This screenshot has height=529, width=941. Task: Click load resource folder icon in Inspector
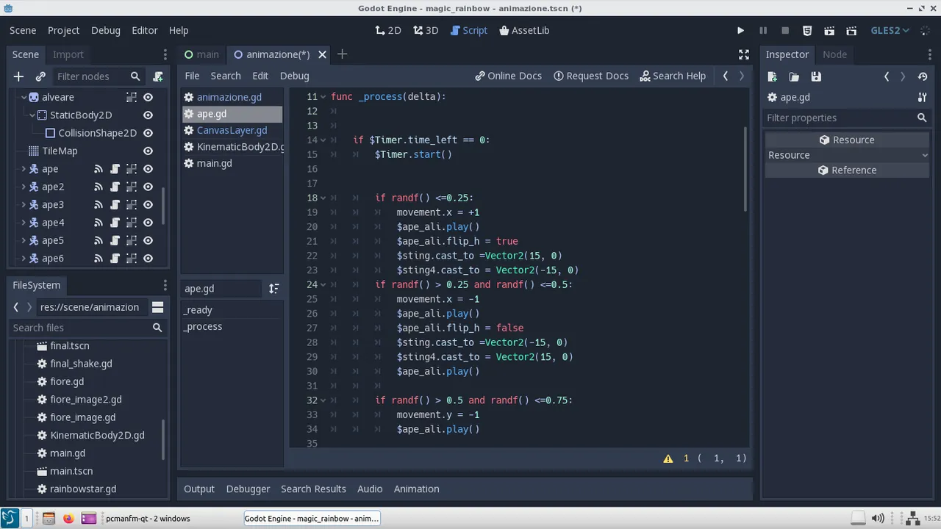(x=794, y=76)
